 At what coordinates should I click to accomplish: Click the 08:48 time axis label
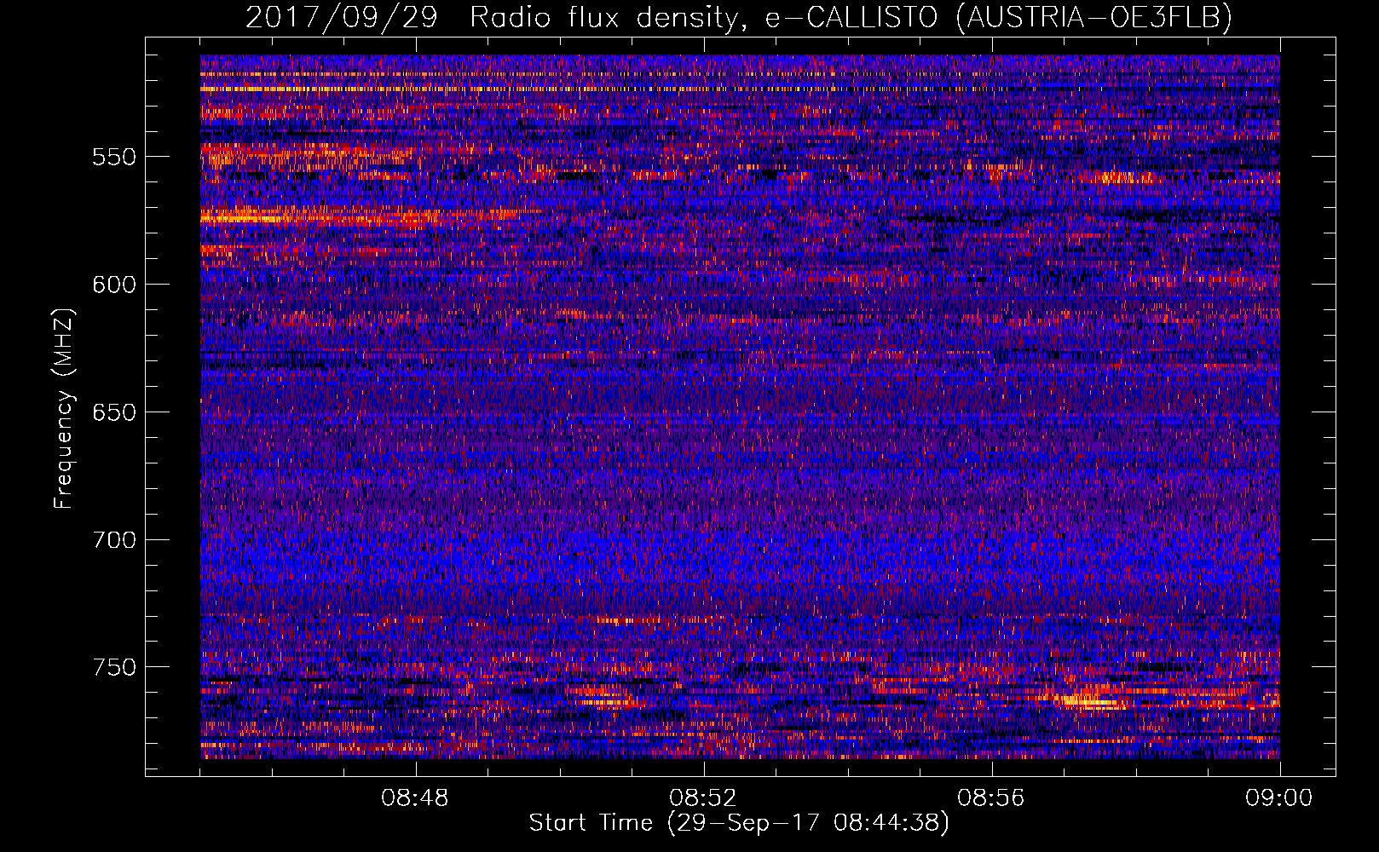(x=416, y=798)
